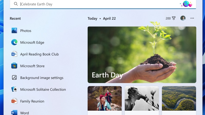Screen dimensions: 205x115
Task: Click the Microsoft Store icon
Action: [x=14, y=66]
